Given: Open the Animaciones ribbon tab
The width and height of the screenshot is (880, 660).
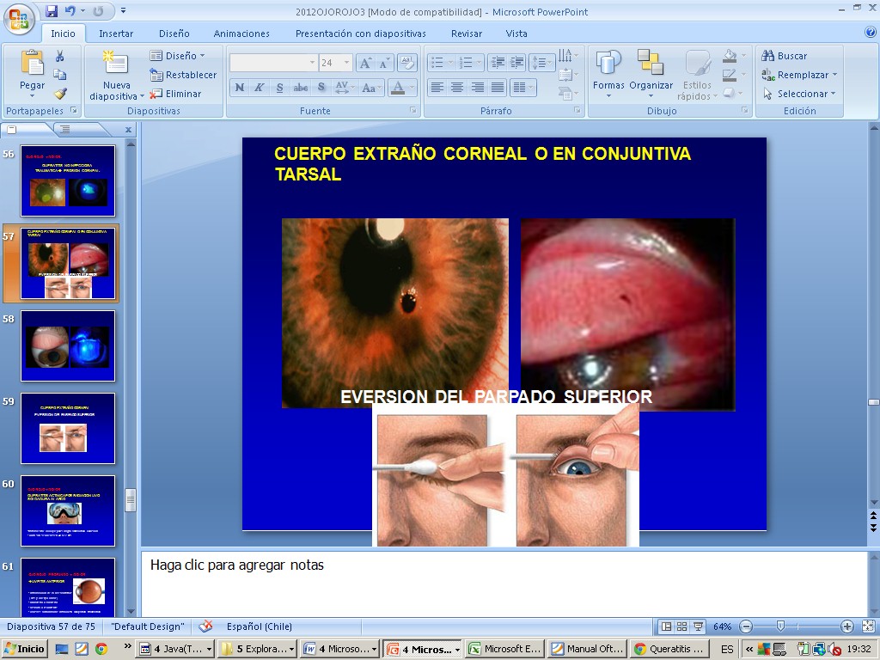Looking at the screenshot, I should (x=241, y=34).
